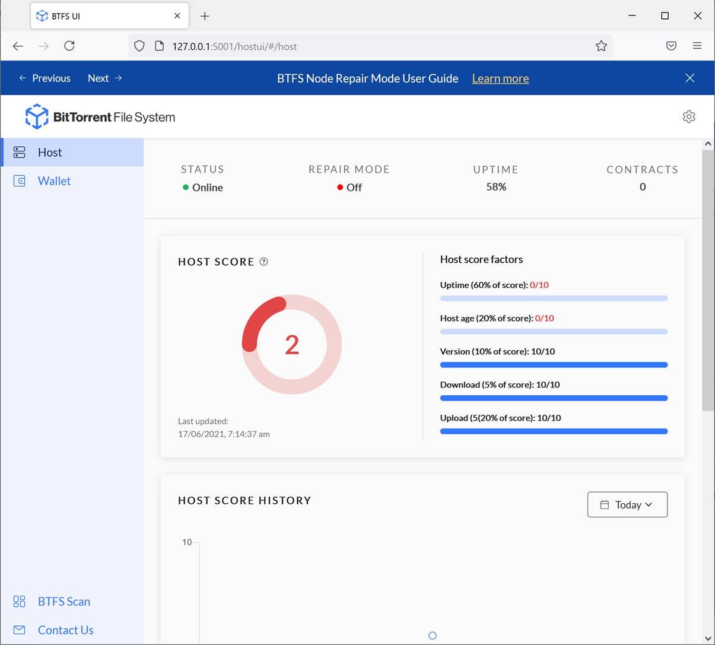The height and width of the screenshot is (645, 715).
Task: Click the Upload score progress bar
Action: tap(554, 431)
